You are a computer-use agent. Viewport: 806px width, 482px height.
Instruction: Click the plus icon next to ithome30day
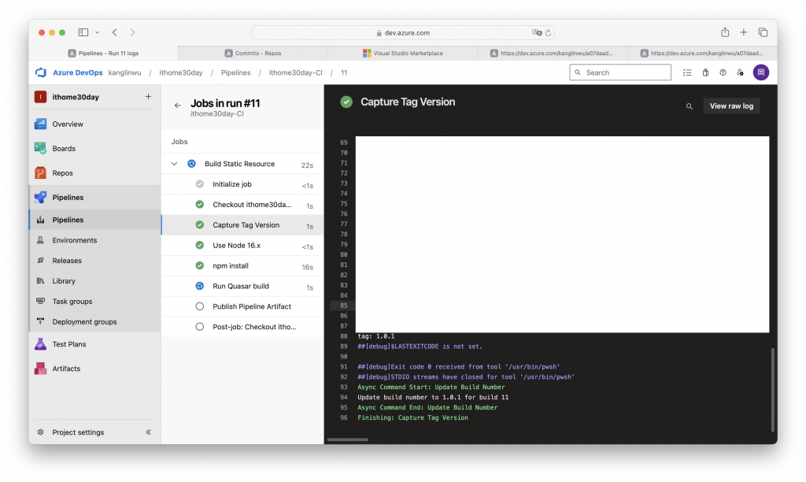tap(148, 97)
